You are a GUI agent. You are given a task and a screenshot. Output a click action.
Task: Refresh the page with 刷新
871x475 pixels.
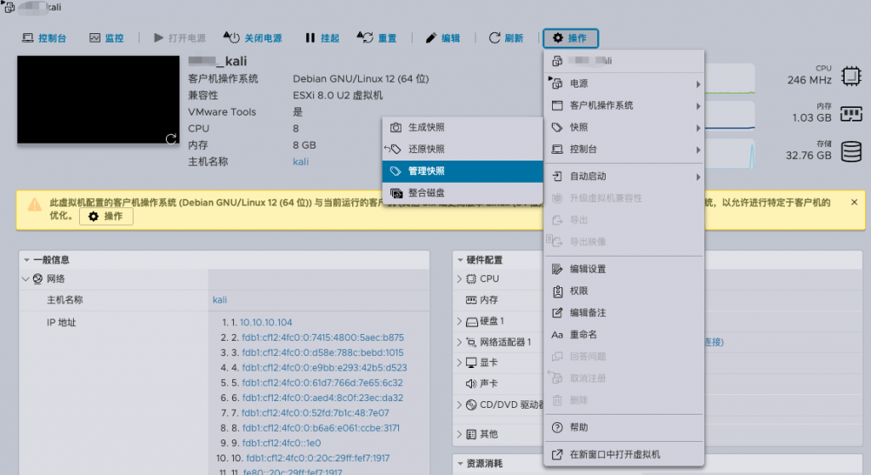click(x=506, y=37)
